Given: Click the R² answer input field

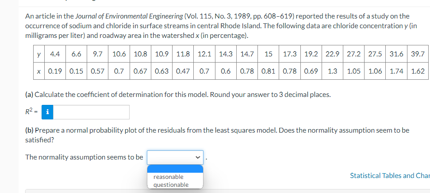Looking at the screenshot, I should [x=91, y=112].
